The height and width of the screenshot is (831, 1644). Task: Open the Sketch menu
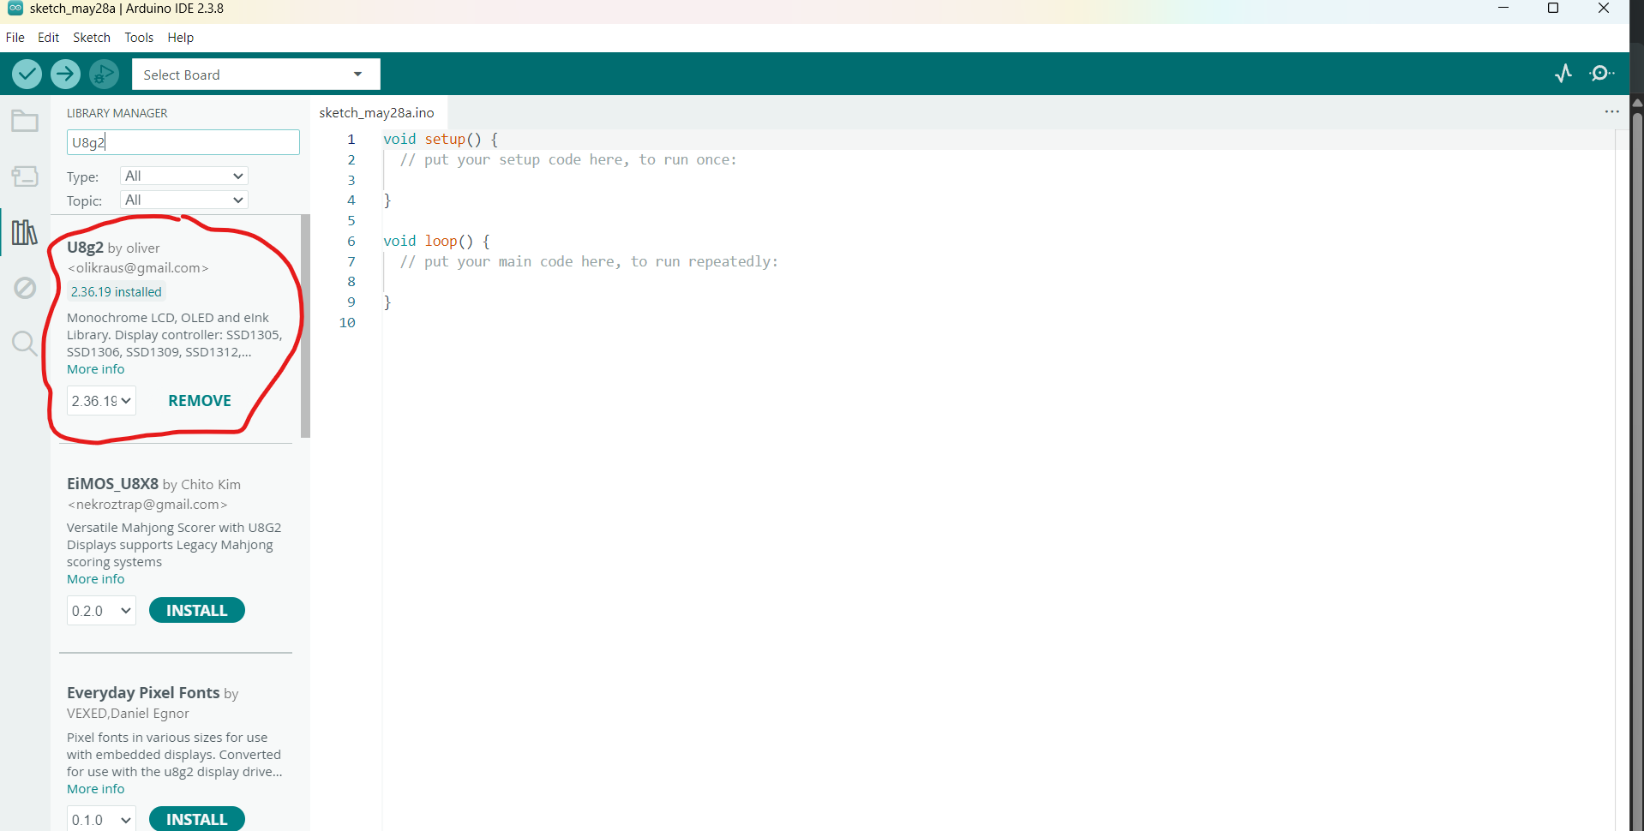(x=92, y=38)
